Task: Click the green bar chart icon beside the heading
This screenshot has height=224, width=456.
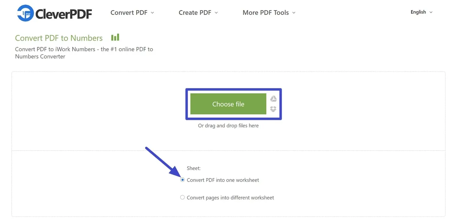Action: 115,37
